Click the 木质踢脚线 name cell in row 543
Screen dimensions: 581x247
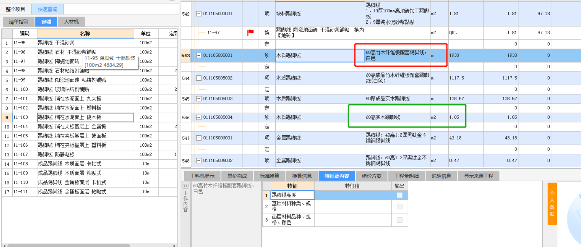[x=320, y=55]
